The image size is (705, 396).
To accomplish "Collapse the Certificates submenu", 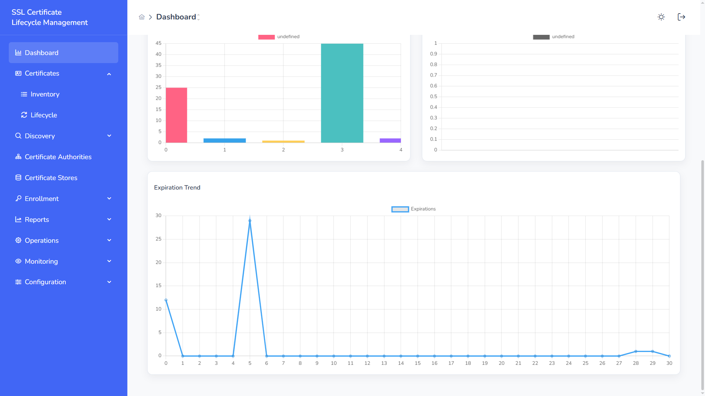I will pos(109,74).
